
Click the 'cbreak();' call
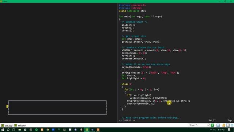click(x=128, y=30)
